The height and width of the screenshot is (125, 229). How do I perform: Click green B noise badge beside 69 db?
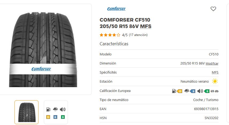pos(207,91)
